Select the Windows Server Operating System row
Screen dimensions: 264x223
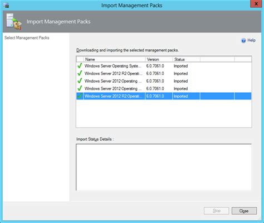tap(164, 66)
